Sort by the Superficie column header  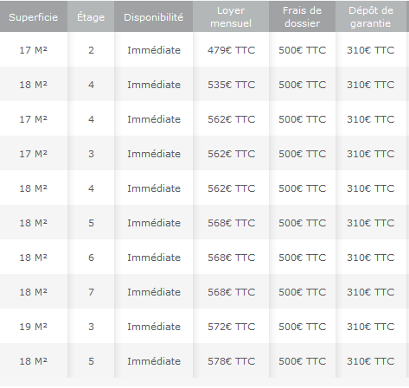tap(34, 16)
